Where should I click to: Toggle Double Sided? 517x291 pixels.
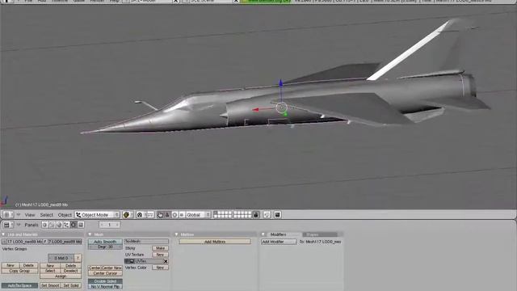pyautogui.click(x=105, y=281)
